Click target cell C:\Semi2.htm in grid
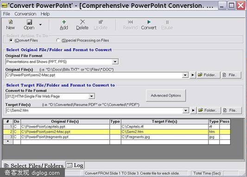Screen dimensions: 247x177 [x=165, y=132]
